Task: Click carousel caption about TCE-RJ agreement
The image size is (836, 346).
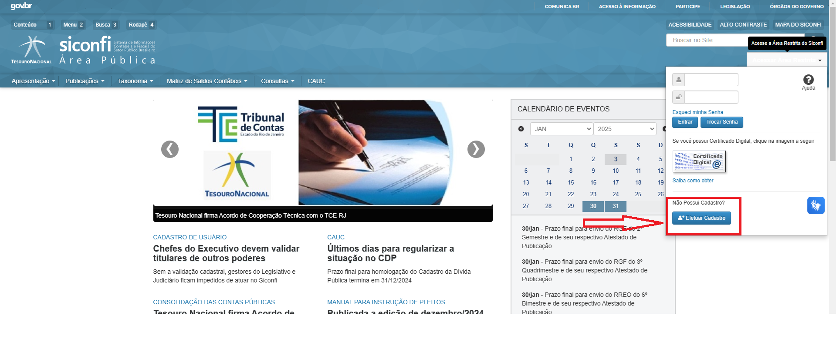Action: pos(250,215)
